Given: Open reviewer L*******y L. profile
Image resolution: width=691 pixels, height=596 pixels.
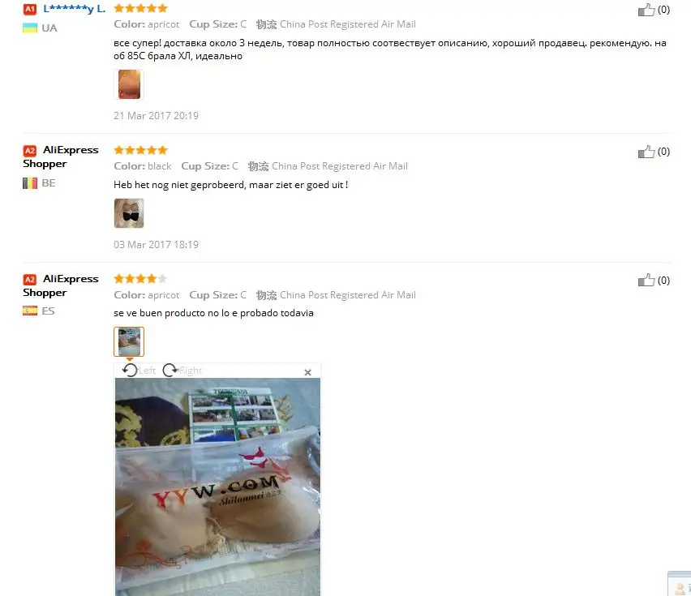Looking at the screenshot, I should point(74,9).
